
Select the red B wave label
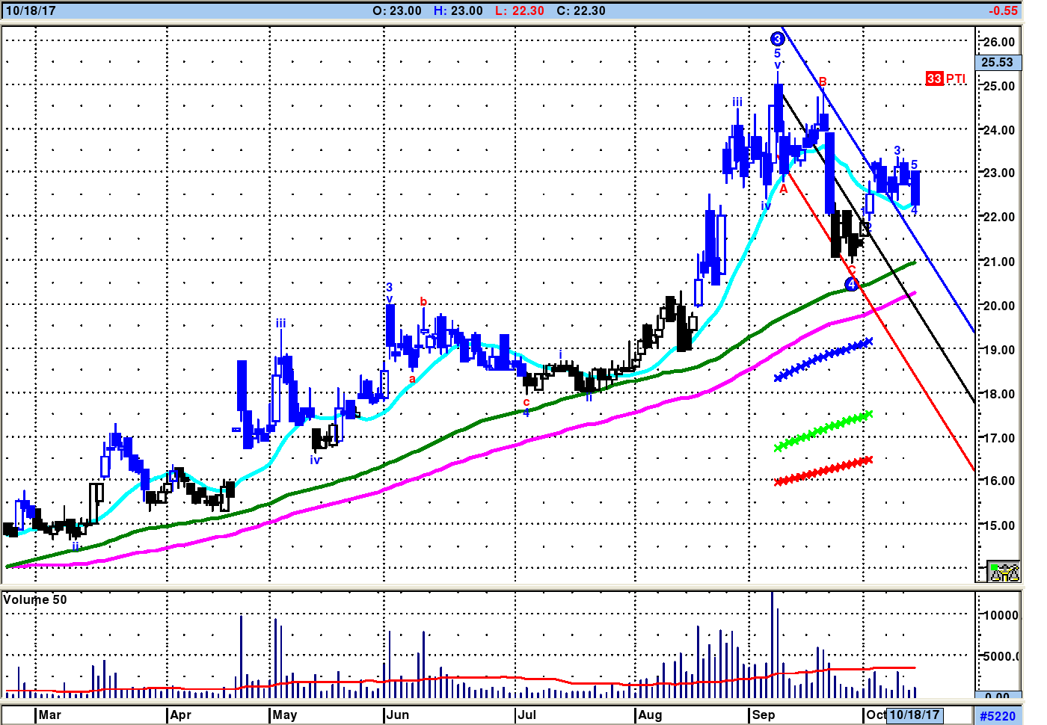(x=823, y=82)
